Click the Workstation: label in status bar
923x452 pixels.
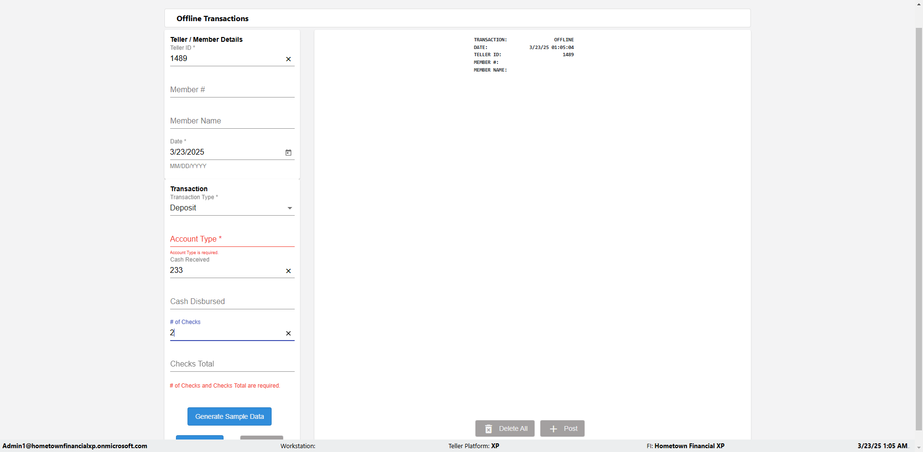pos(298,446)
